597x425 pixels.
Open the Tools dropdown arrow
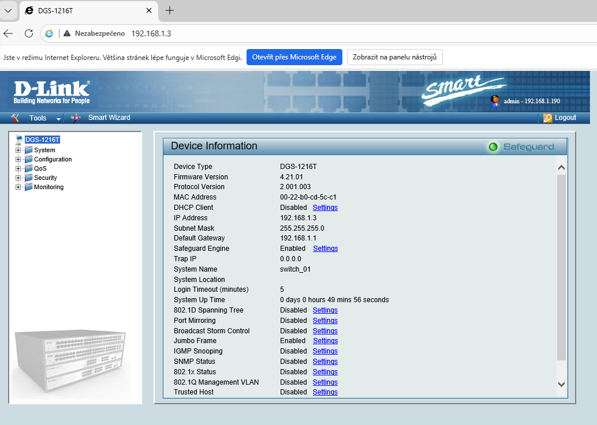pos(57,118)
